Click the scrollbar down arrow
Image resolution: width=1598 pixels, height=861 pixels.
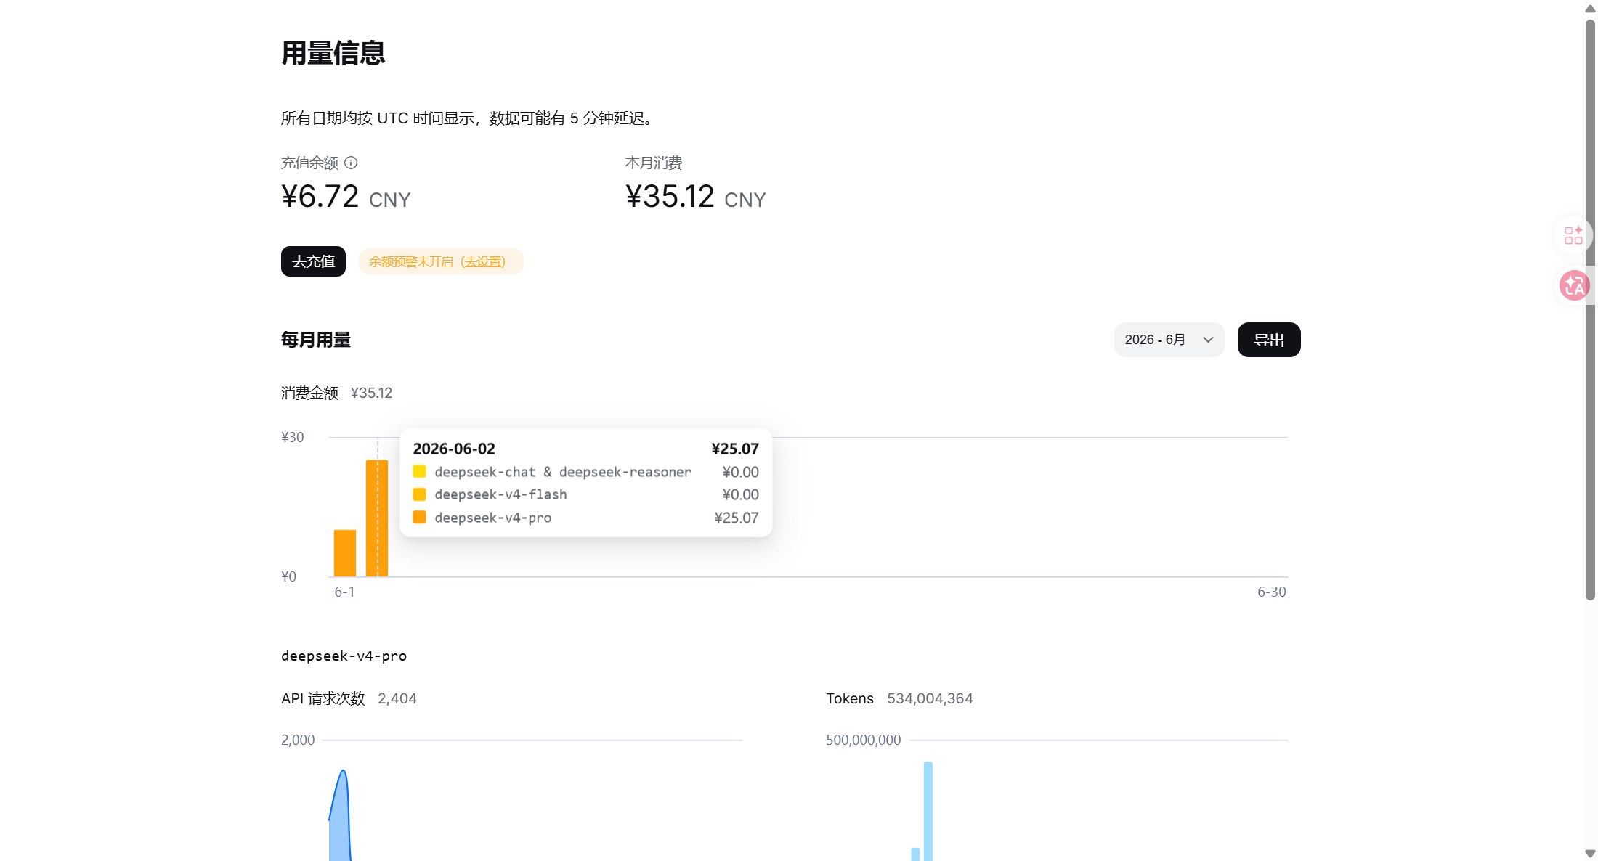point(1590,853)
